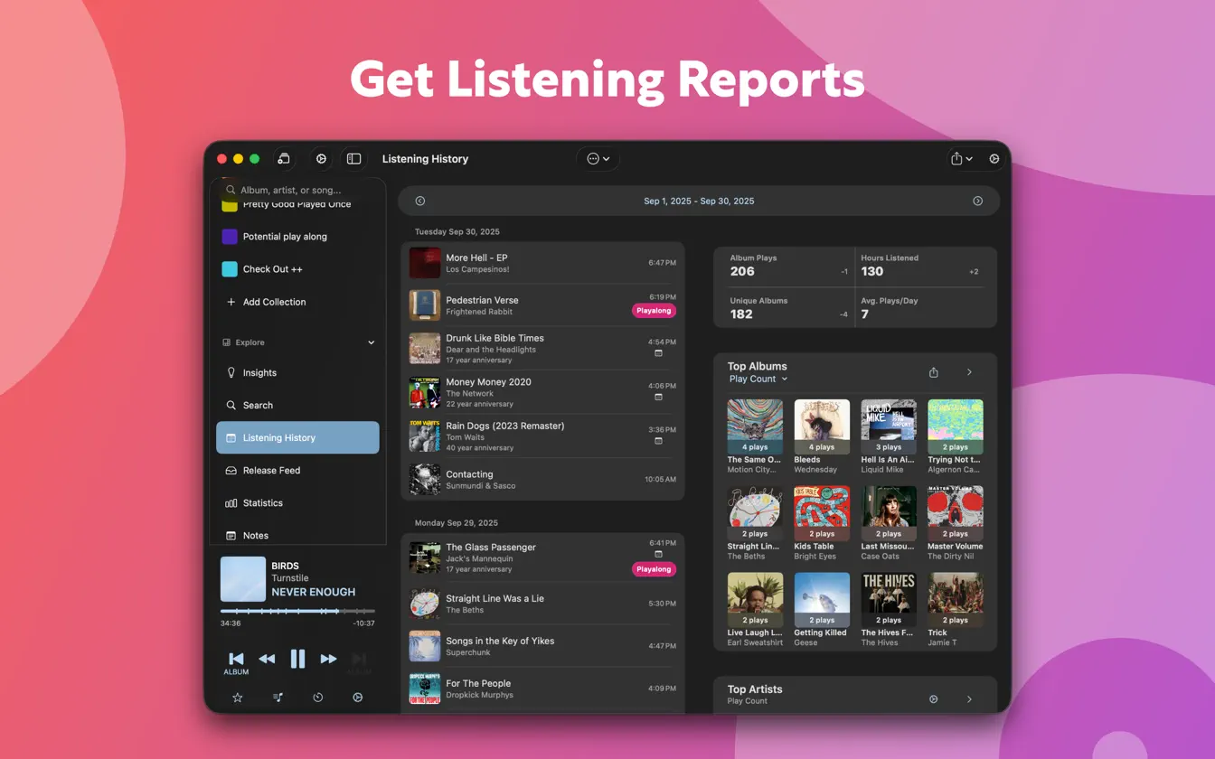Click the search field 'Album, artist, or song...'
The width and height of the screenshot is (1215, 759).
pos(298,190)
